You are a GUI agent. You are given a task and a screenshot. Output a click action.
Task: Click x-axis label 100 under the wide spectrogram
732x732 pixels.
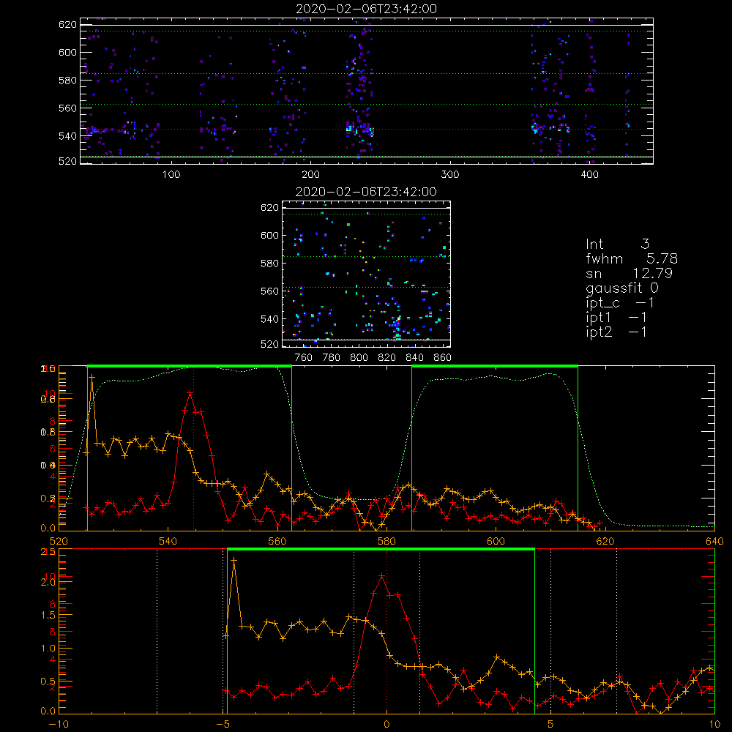tap(171, 175)
